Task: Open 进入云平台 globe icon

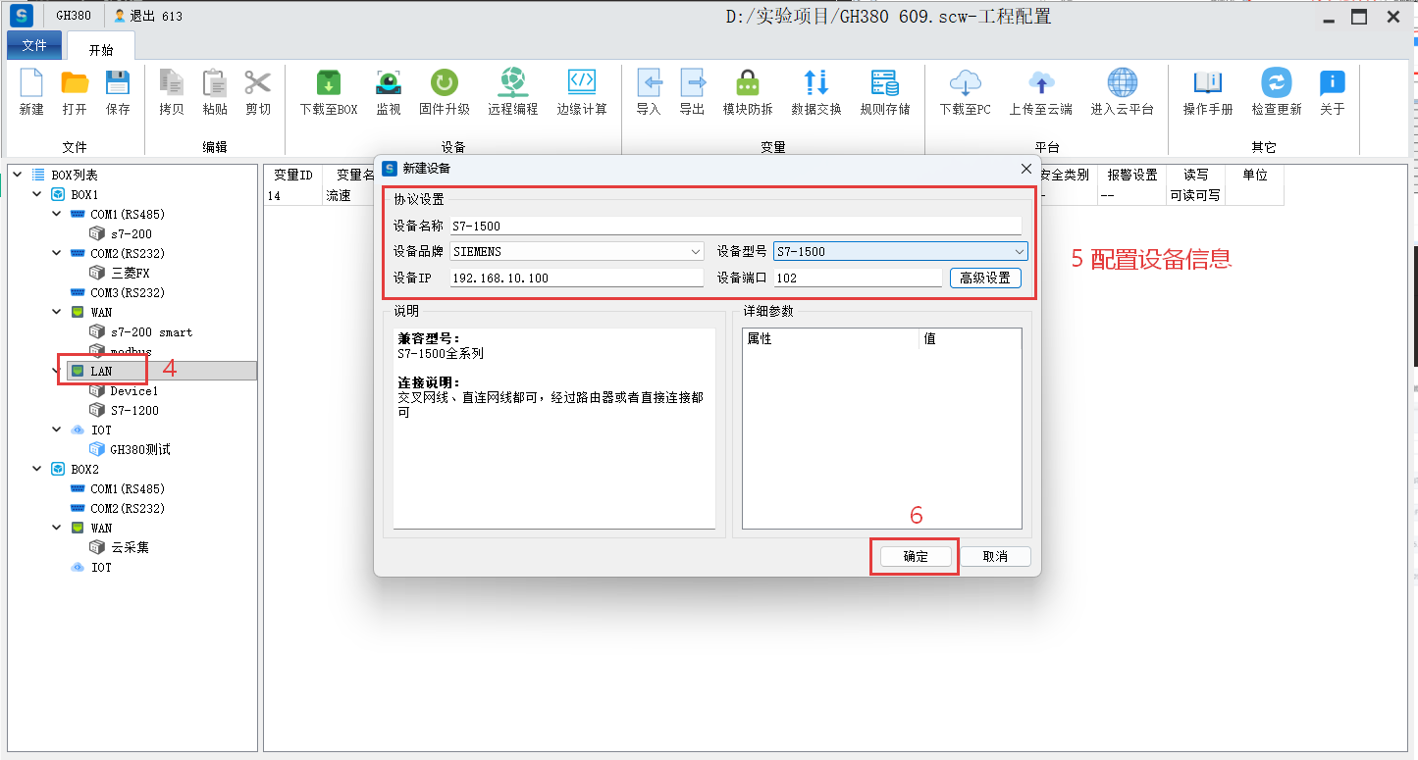Action: (1123, 84)
